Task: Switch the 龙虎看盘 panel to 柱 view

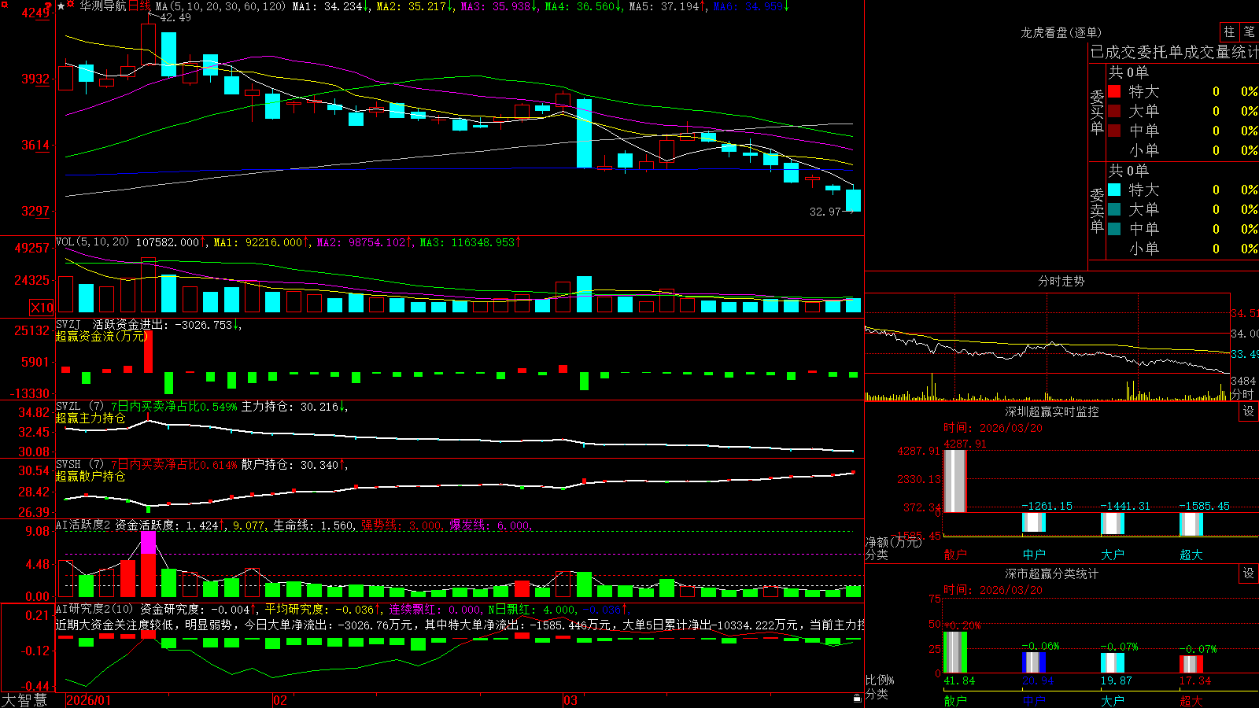Action: [1229, 31]
